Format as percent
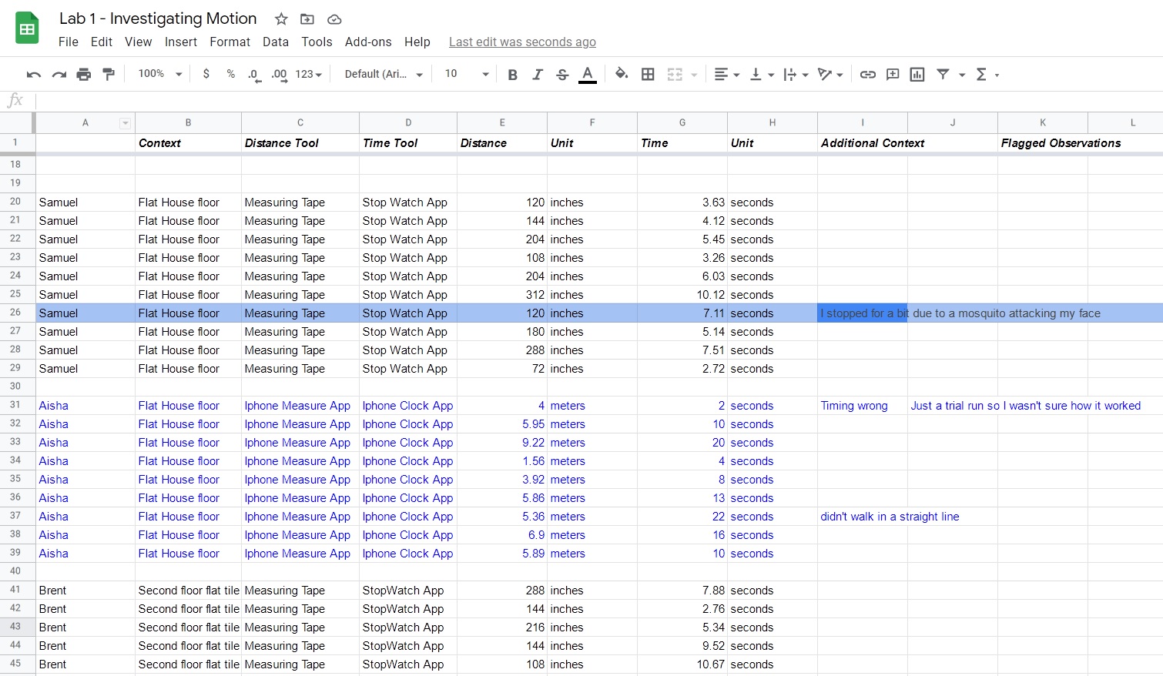This screenshot has height=676, width=1163. coord(230,74)
